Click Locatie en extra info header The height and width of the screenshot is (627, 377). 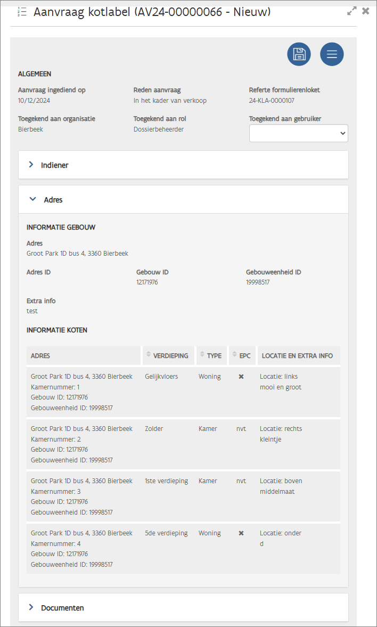(296, 356)
